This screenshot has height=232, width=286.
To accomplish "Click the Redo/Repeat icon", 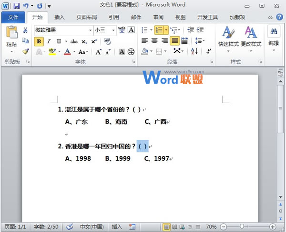I will (x=40, y=6).
